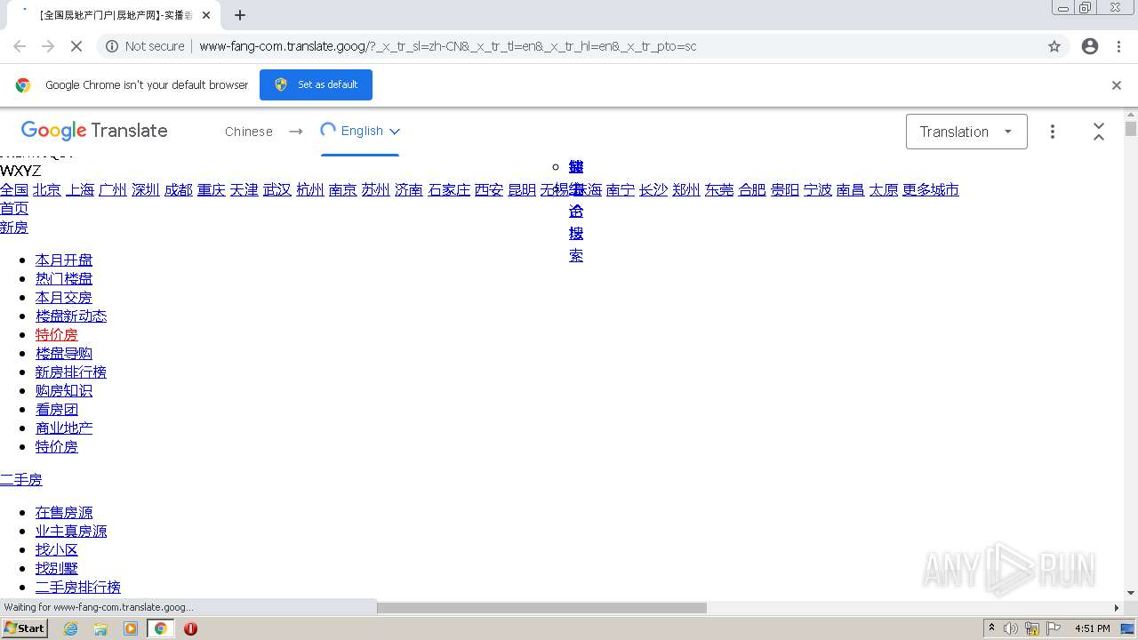Open the 苏州 city link
Screen dimensions: 1138x640
[376, 189]
